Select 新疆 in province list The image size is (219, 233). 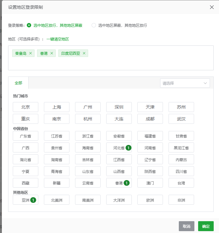[x=57, y=183]
